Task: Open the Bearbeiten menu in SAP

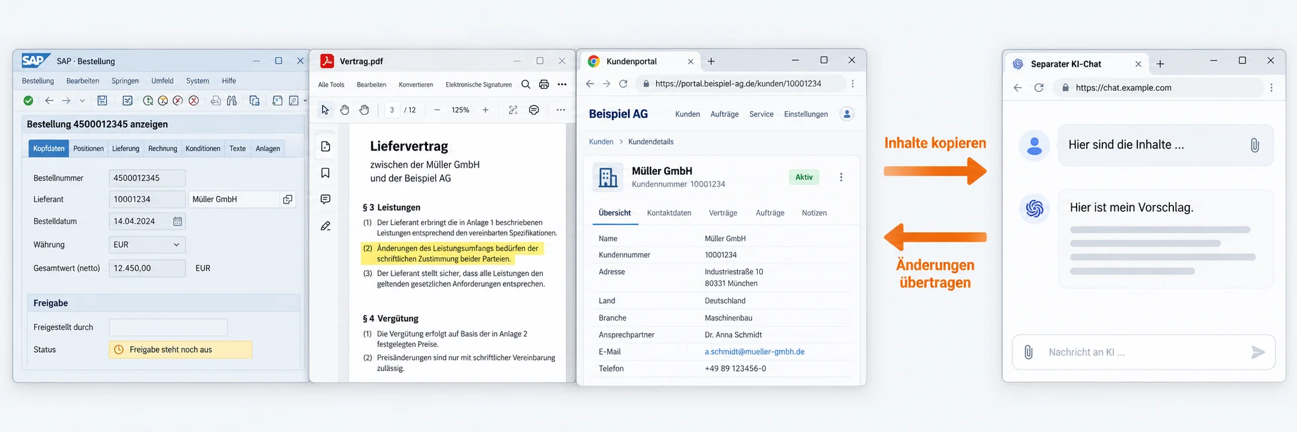Action: pyautogui.click(x=82, y=81)
